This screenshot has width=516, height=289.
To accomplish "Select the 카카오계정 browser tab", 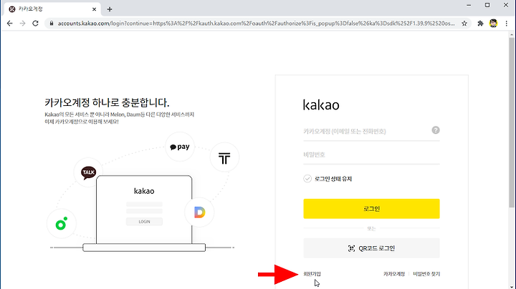I will [52, 9].
